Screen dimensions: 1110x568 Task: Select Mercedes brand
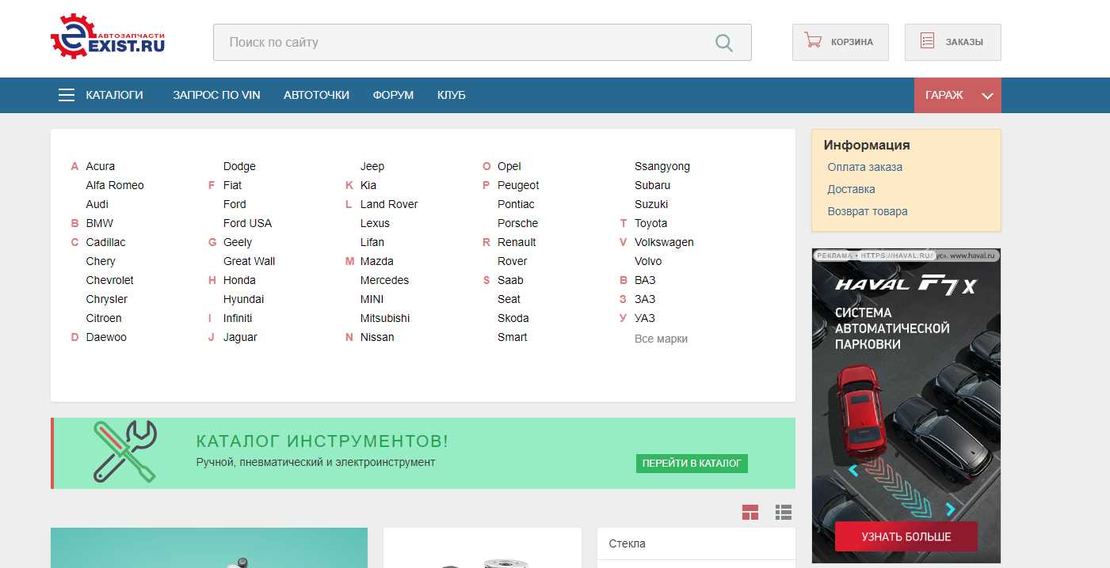tap(384, 280)
